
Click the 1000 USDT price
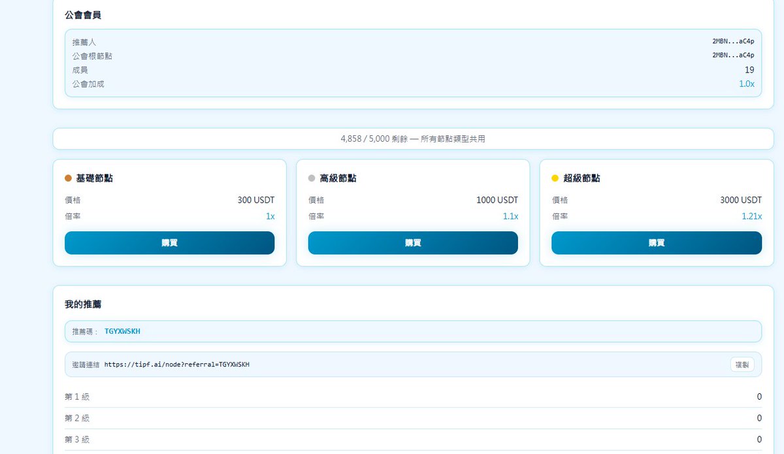click(x=497, y=200)
